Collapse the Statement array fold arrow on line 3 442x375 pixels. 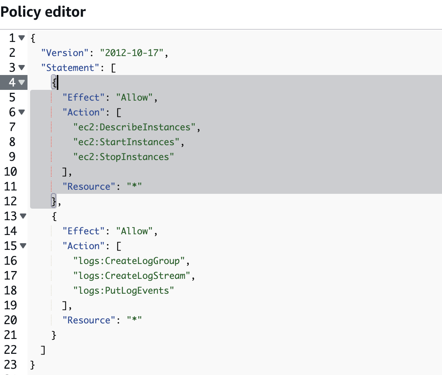22,67
